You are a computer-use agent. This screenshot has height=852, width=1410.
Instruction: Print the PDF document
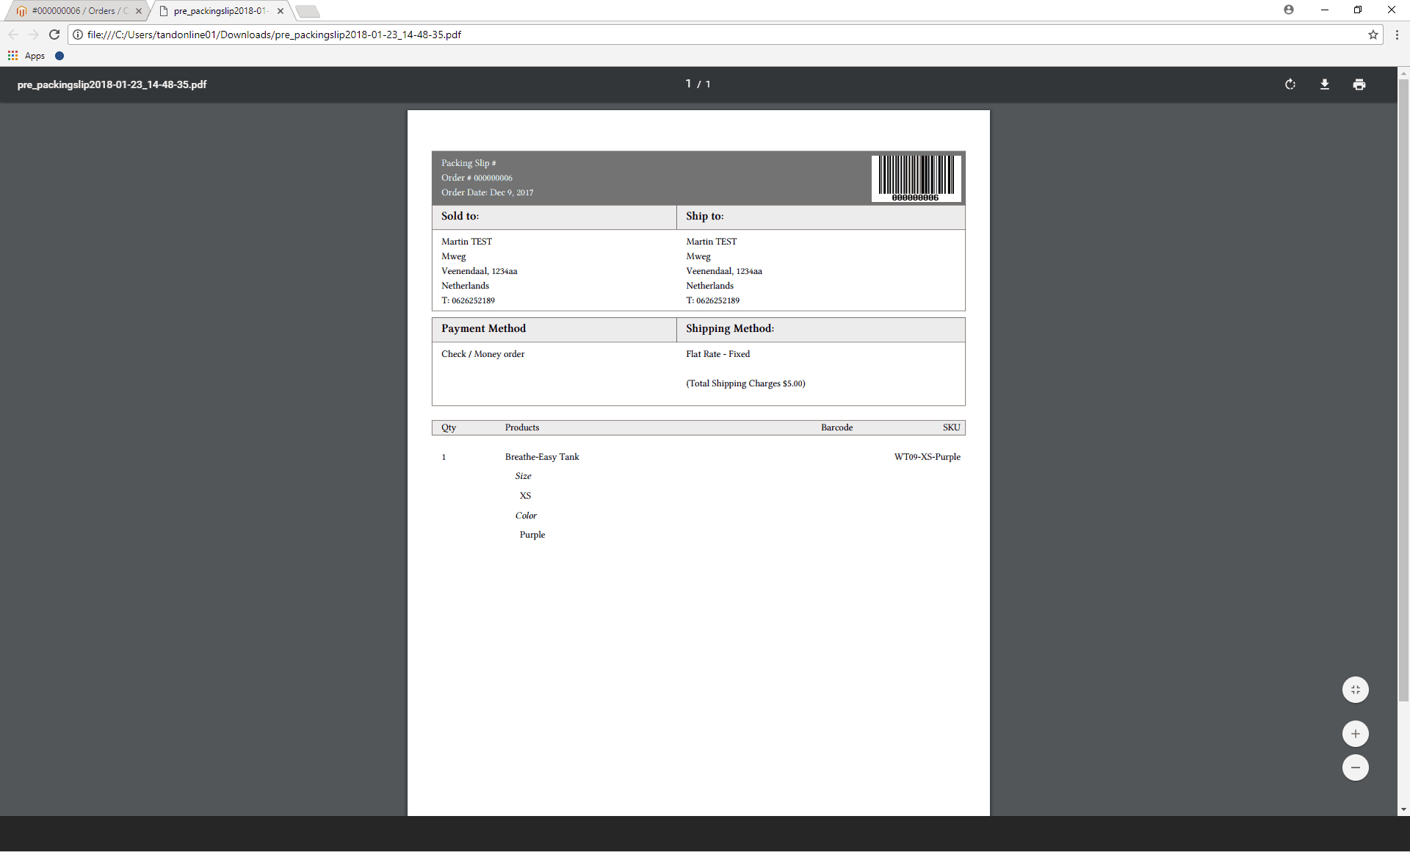[x=1359, y=84]
